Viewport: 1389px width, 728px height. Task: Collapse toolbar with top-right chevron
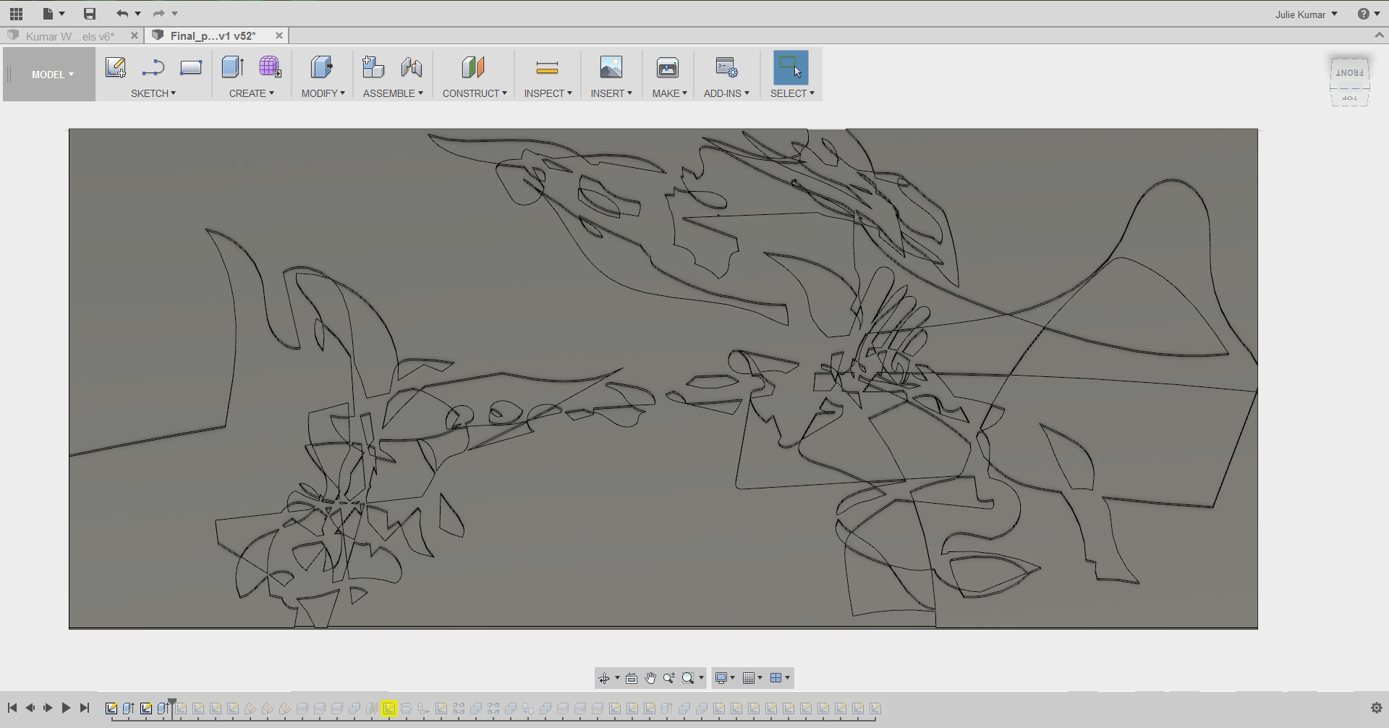[1379, 35]
